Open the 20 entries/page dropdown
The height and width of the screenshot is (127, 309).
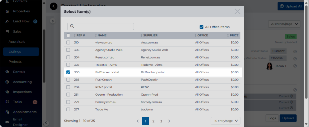pos(284,24)
